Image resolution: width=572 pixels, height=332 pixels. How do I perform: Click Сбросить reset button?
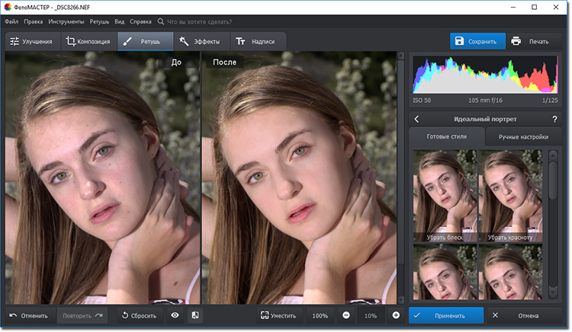pyautogui.click(x=139, y=315)
